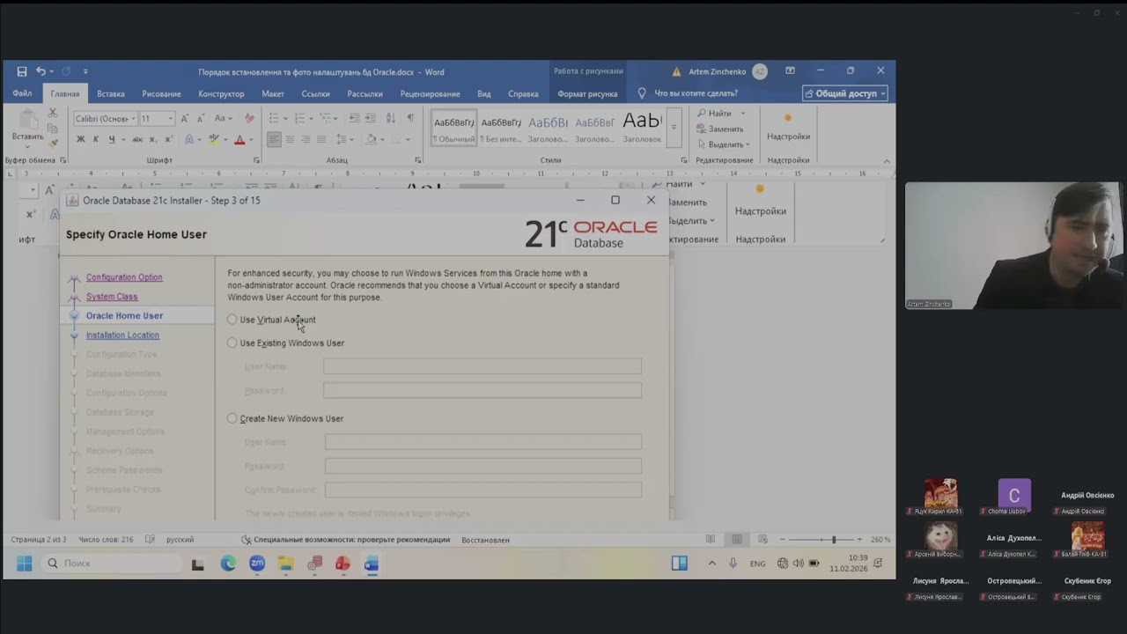Copy selection using the Copy icon
The image size is (1127, 634).
click(53, 129)
